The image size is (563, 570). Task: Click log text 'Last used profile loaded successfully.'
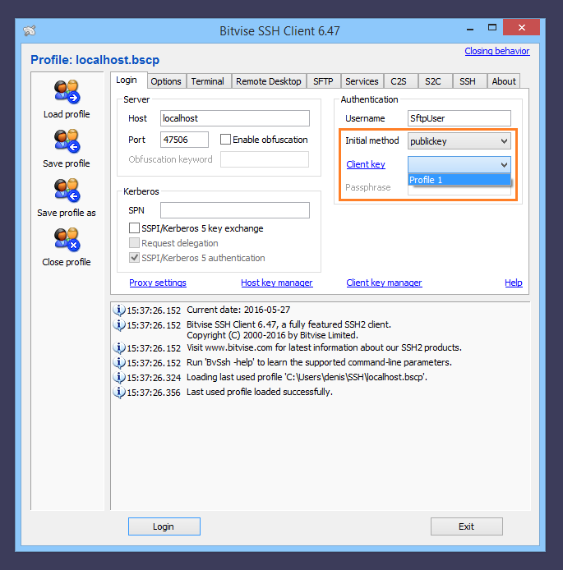[260, 392]
